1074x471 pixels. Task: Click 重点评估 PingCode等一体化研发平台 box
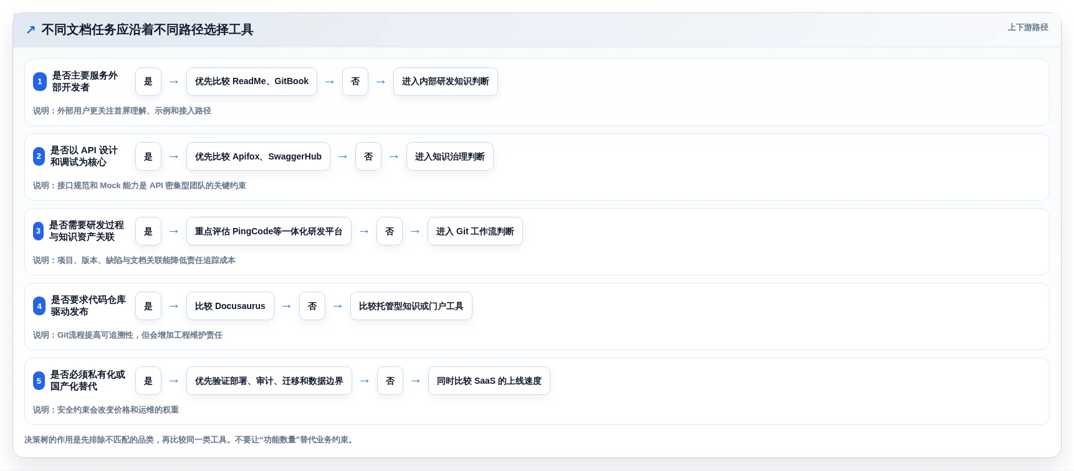pyautogui.click(x=269, y=231)
